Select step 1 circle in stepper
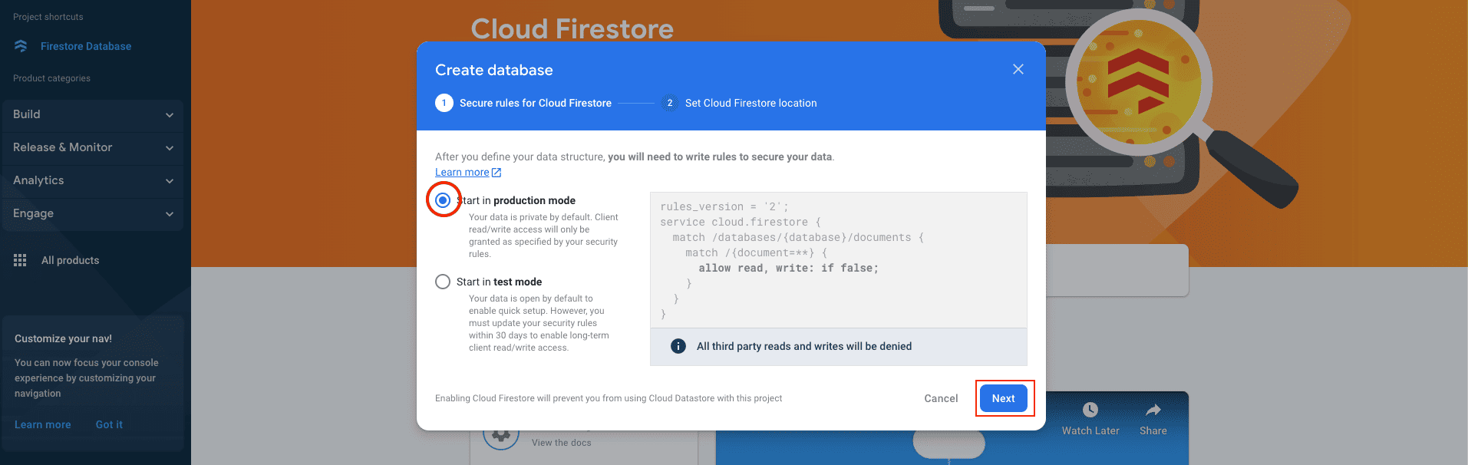1468x465 pixels. (444, 103)
